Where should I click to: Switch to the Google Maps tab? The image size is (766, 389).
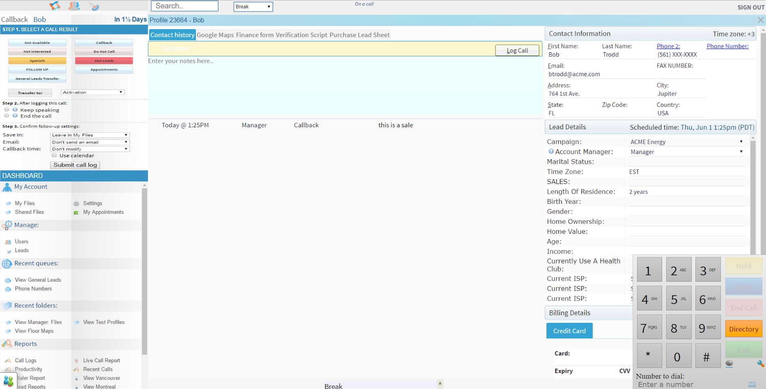click(215, 35)
